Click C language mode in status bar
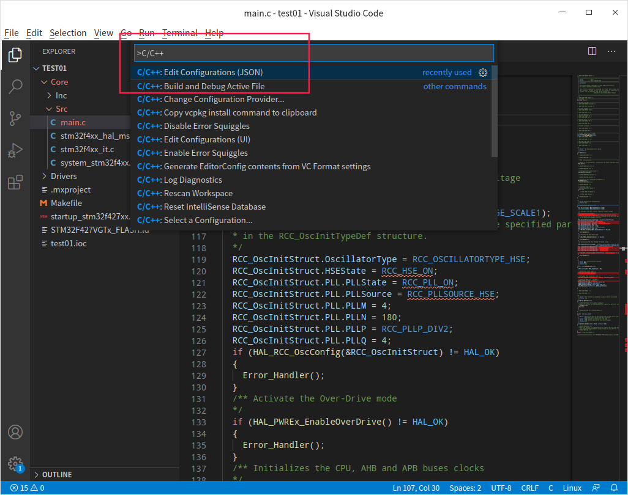Screen dimensions: 628x495 point(551,488)
